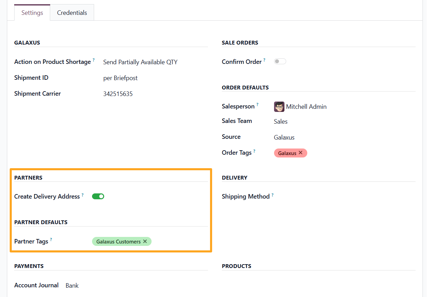Click the Account Journal label
Screen dimensions: 427x297
[36, 285]
